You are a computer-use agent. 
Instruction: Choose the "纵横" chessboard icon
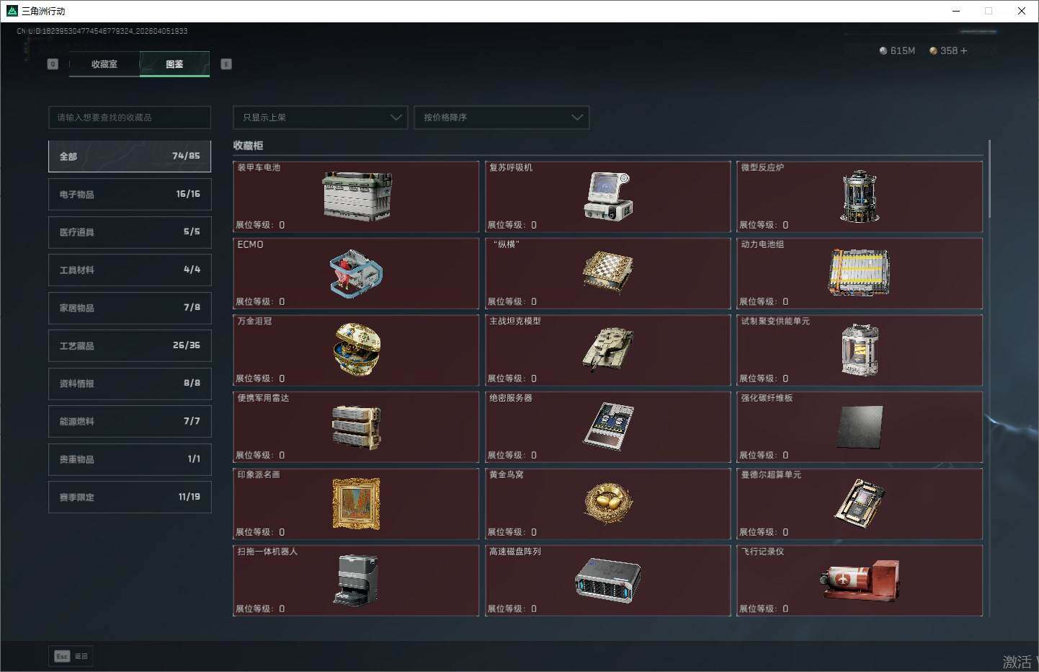[607, 273]
